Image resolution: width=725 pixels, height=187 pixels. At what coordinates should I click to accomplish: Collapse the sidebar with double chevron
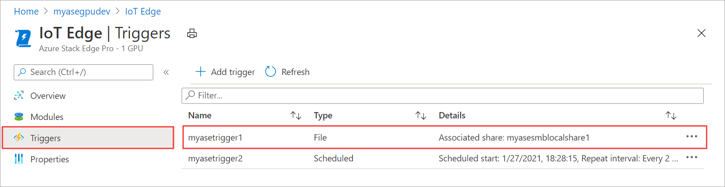coord(166,72)
